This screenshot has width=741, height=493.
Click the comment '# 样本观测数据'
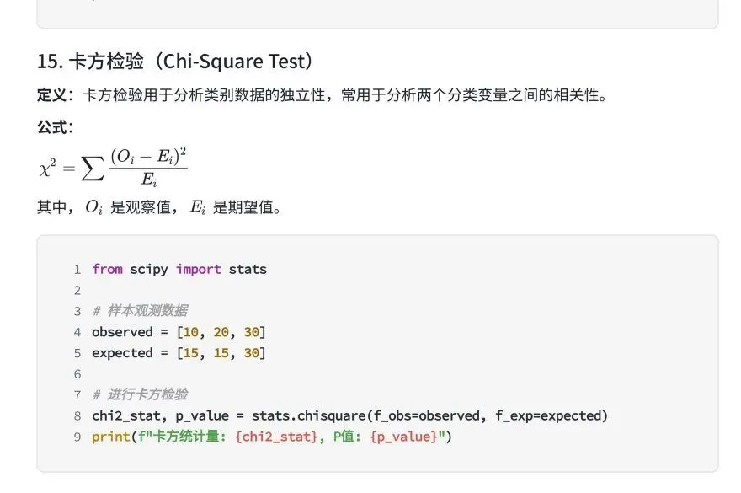140,311
